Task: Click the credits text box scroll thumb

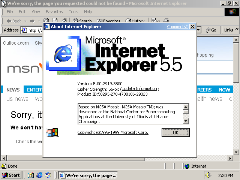Action: click(186, 112)
